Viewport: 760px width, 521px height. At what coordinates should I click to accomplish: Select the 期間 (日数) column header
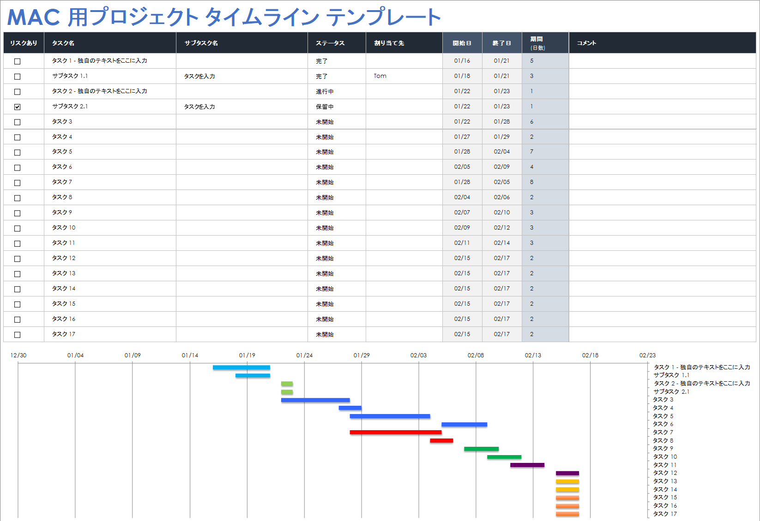point(545,43)
